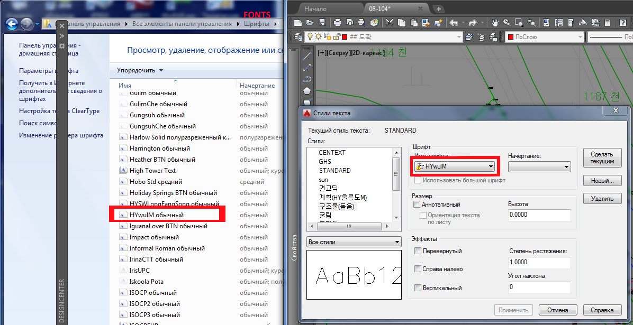
Task: Enable the Вертикальный checkbox
Action: tap(418, 288)
